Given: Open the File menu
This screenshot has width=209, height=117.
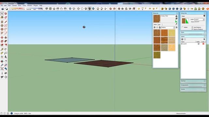Looking at the screenshot, I should (x=2, y=6).
